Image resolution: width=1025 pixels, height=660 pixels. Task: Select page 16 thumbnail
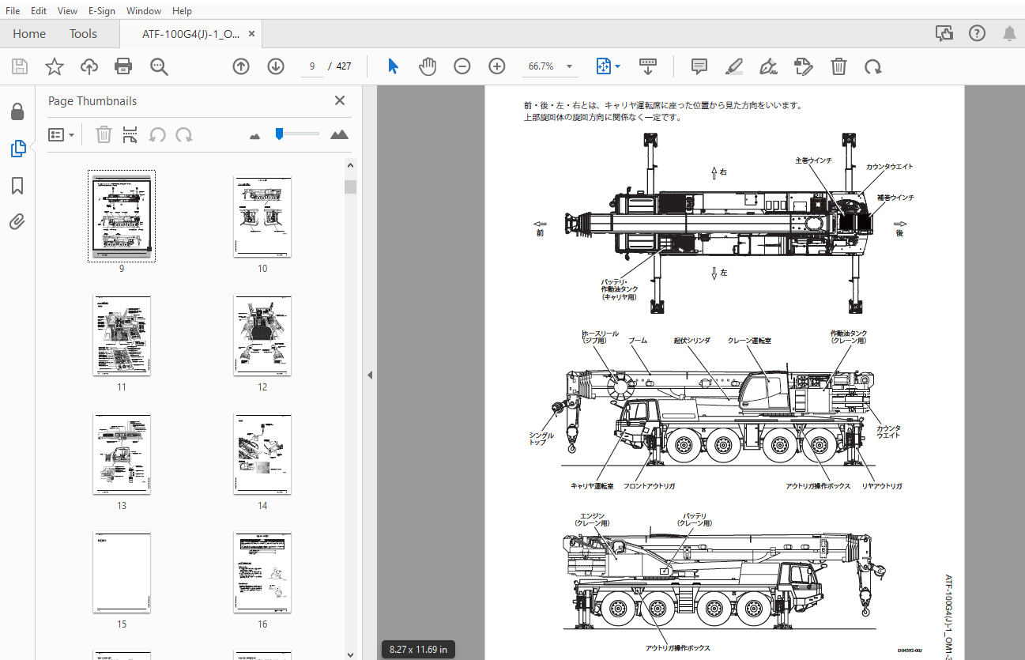pos(262,571)
